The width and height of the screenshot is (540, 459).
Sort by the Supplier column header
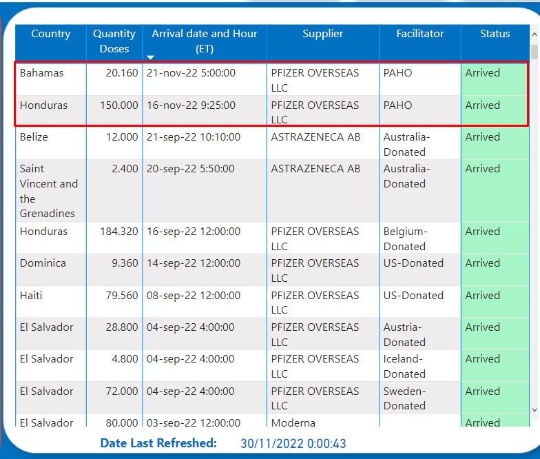(322, 34)
